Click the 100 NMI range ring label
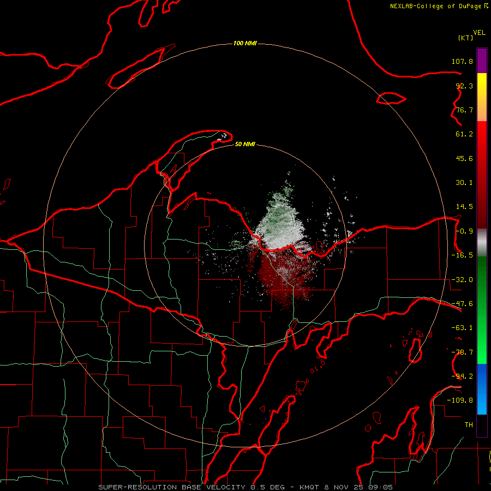491x491 pixels. (x=245, y=43)
